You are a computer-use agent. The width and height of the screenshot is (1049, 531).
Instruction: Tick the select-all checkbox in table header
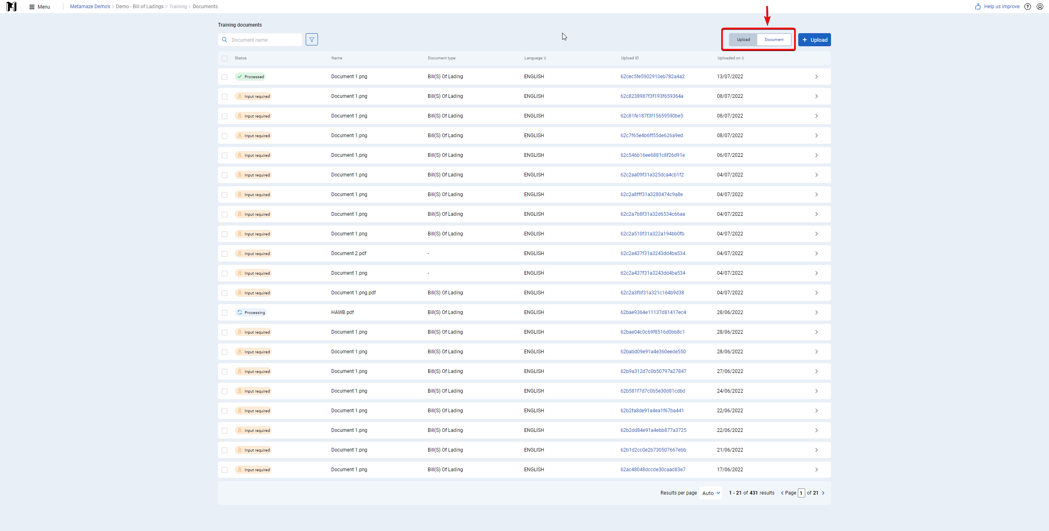tap(225, 59)
